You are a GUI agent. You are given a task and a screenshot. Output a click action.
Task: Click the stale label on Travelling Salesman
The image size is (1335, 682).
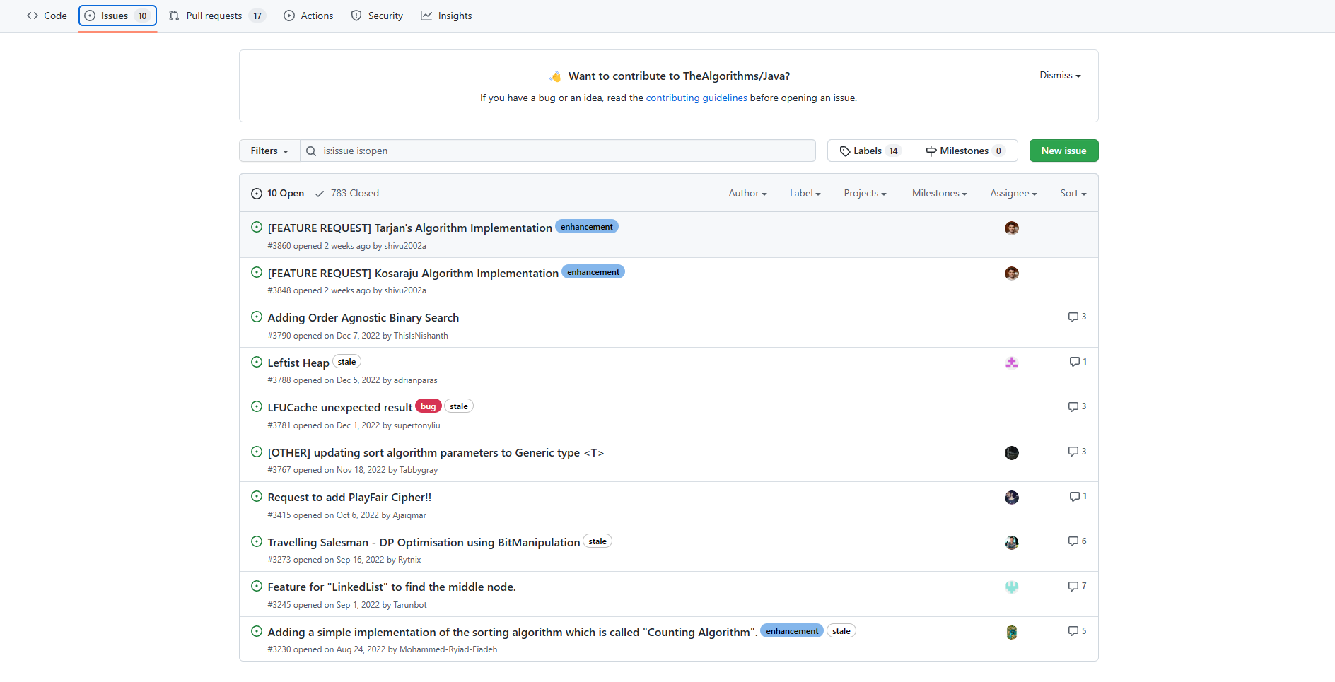597,541
